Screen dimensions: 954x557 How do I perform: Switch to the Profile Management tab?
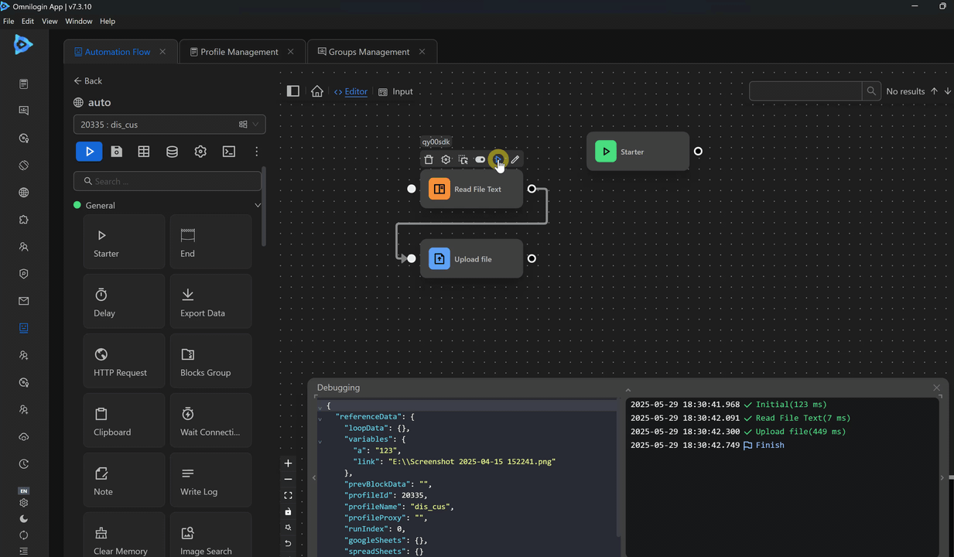tap(239, 52)
